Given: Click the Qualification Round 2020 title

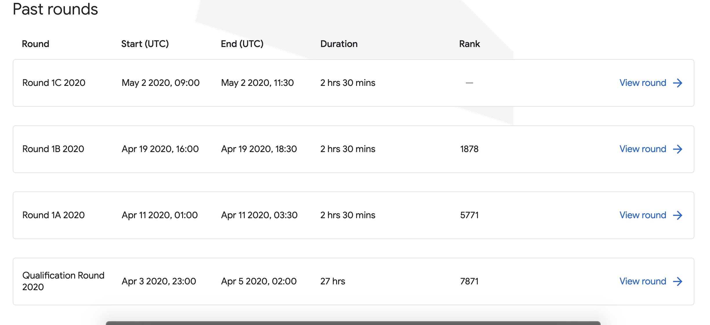Looking at the screenshot, I should click(63, 281).
